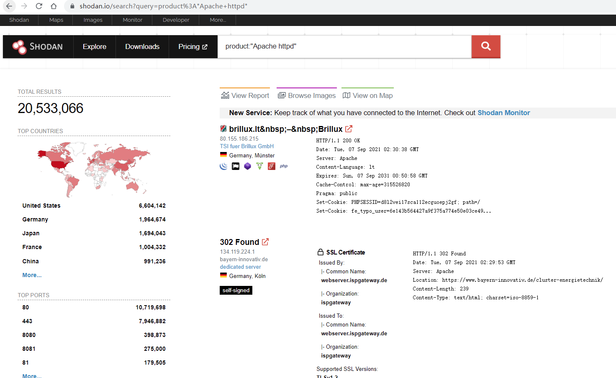Click the bayern-innovativ.de hostname

click(x=244, y=259)
